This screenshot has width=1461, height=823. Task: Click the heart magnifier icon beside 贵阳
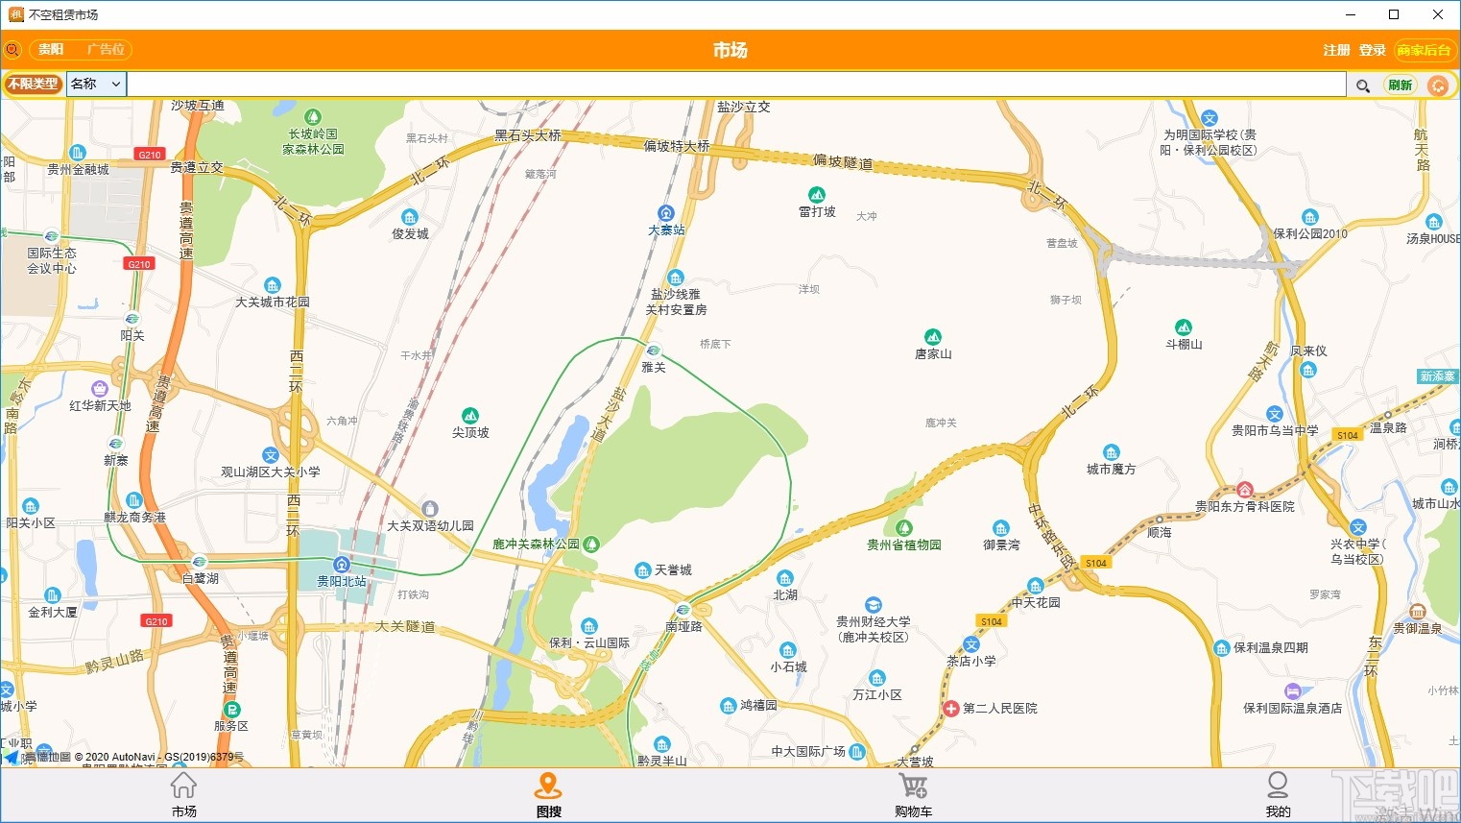pos(12,50)
